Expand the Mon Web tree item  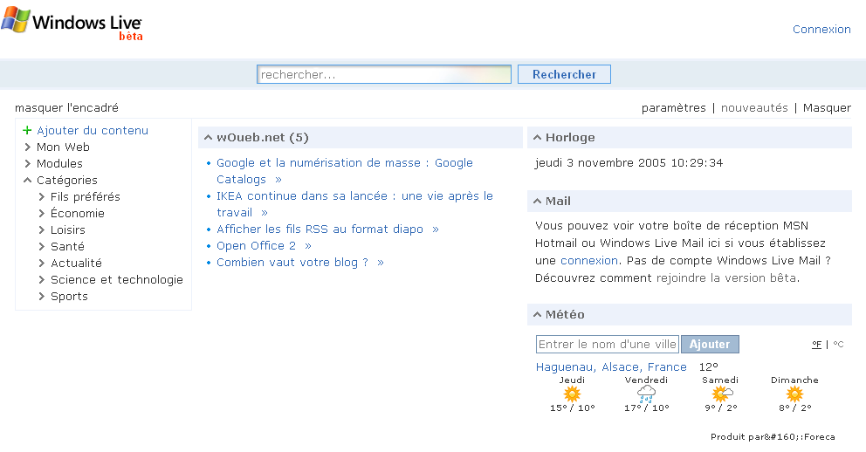[x=28, y=147]
